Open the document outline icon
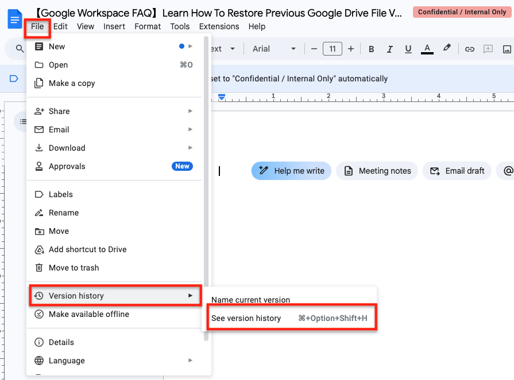This screenshot has height=380, width=514. pyautogui.click(x=22, y=122)
